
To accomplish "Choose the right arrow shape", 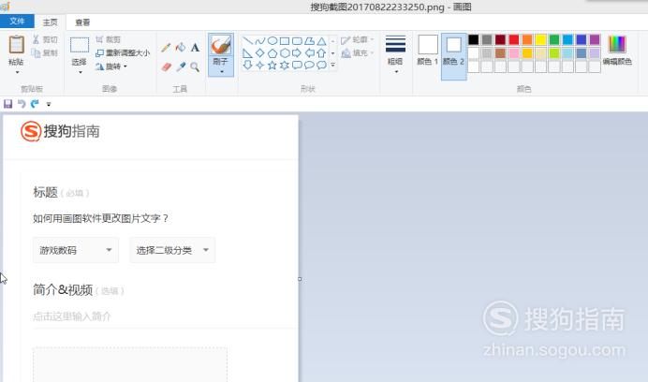I will [x=297, y=53].
